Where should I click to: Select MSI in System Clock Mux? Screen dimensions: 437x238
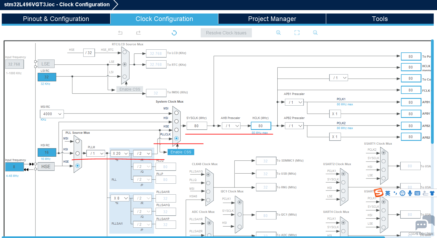point(177,113)
